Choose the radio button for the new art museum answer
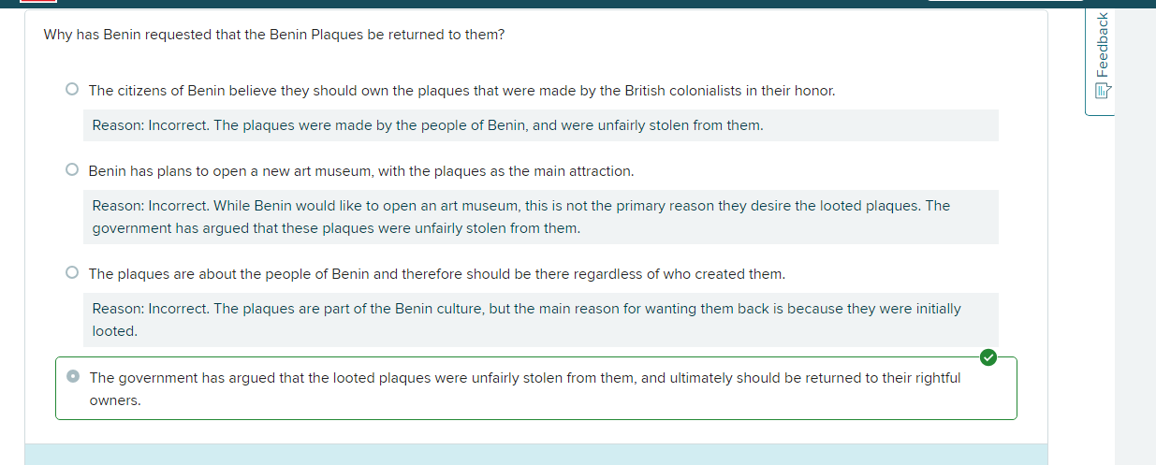 (x=72, y=170)
